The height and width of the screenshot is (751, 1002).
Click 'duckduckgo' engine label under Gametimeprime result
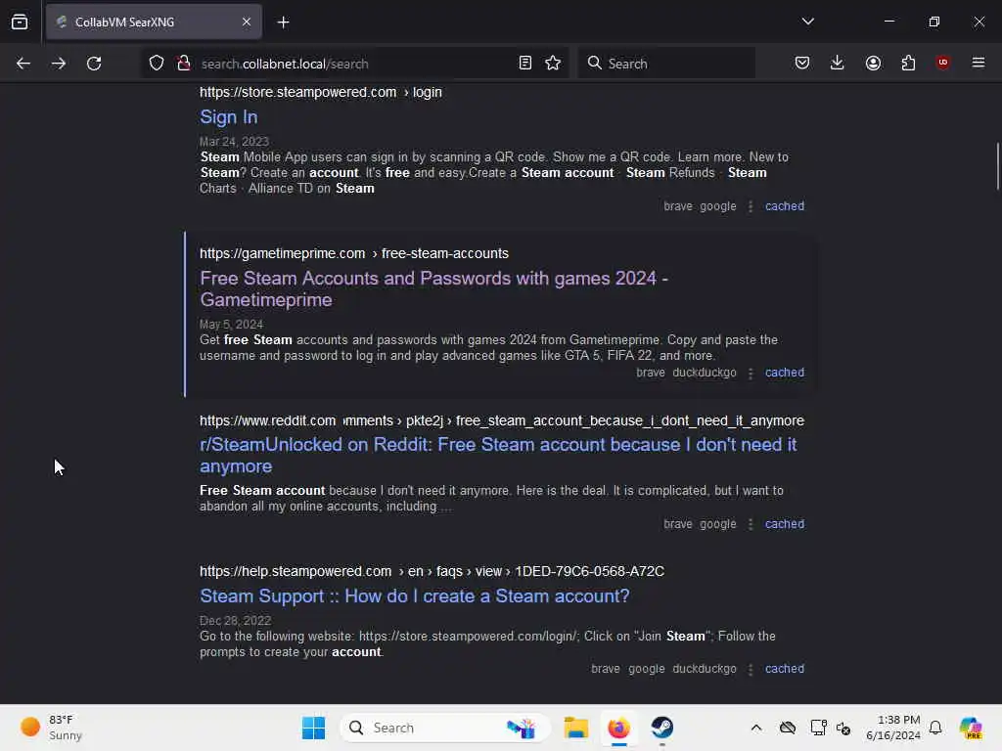705,373
